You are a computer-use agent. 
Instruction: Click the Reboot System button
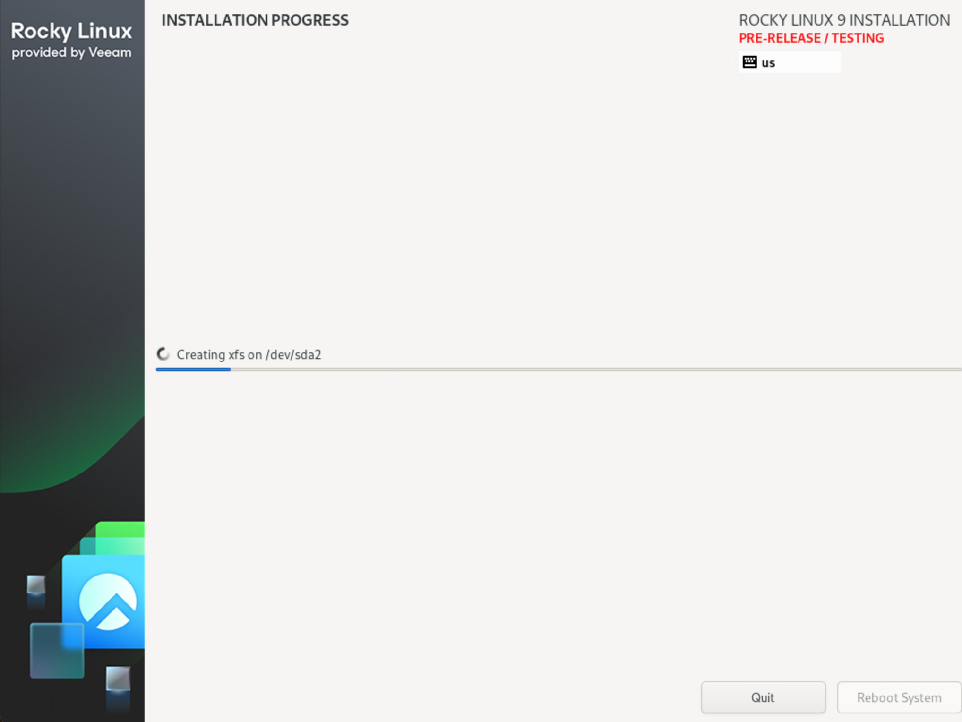coord(899,697)
